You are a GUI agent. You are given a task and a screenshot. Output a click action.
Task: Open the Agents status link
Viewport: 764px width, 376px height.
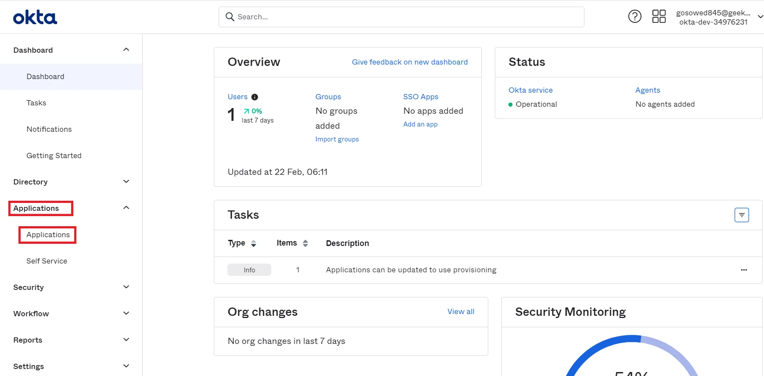click(x=648, y=90)
